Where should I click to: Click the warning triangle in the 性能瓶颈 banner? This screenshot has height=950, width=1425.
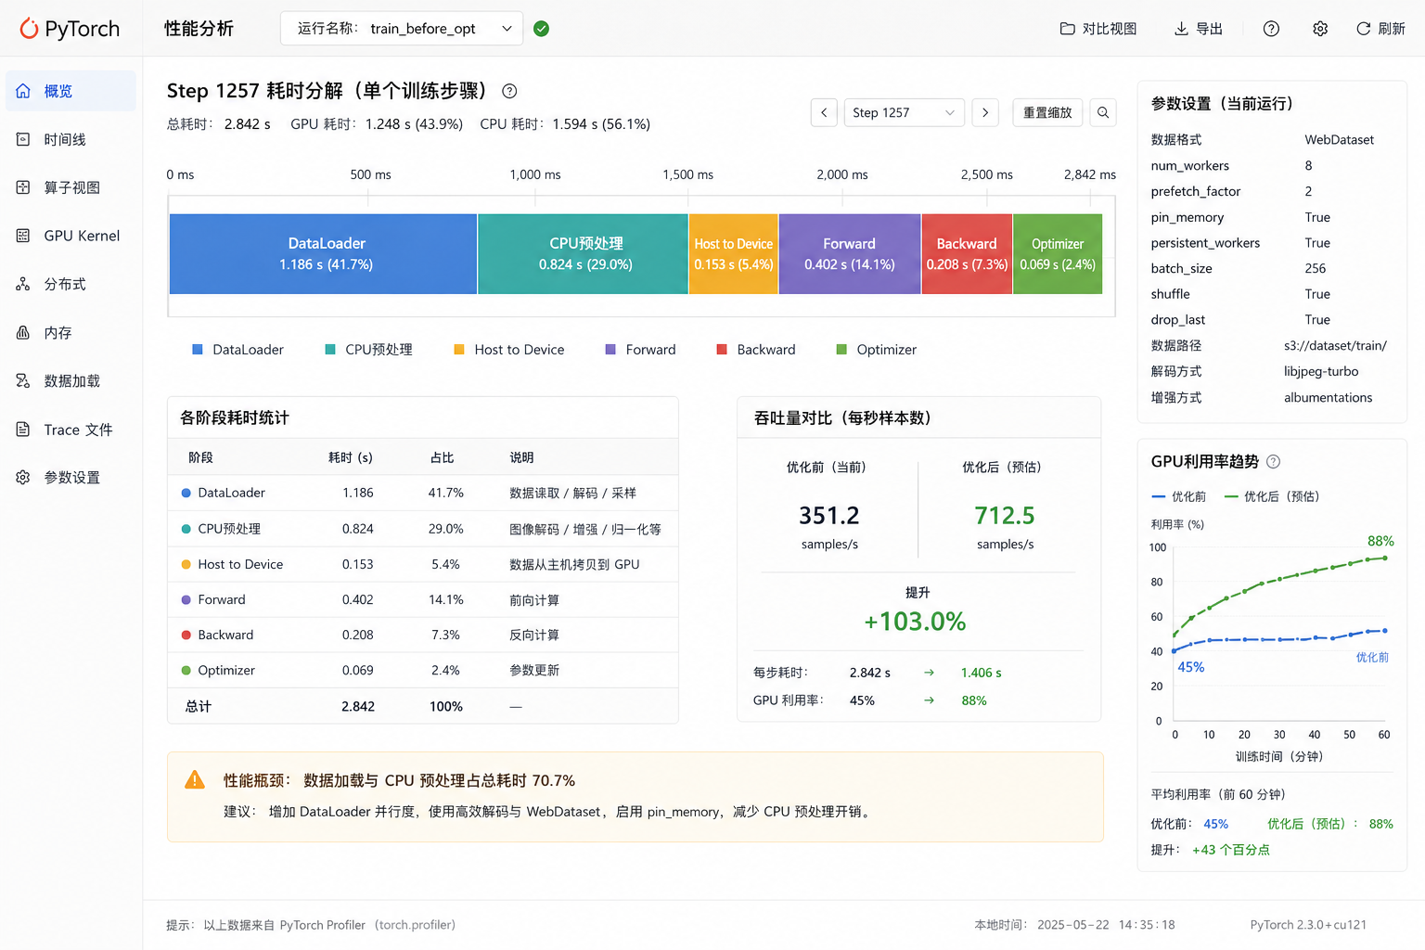pos(195,780)
